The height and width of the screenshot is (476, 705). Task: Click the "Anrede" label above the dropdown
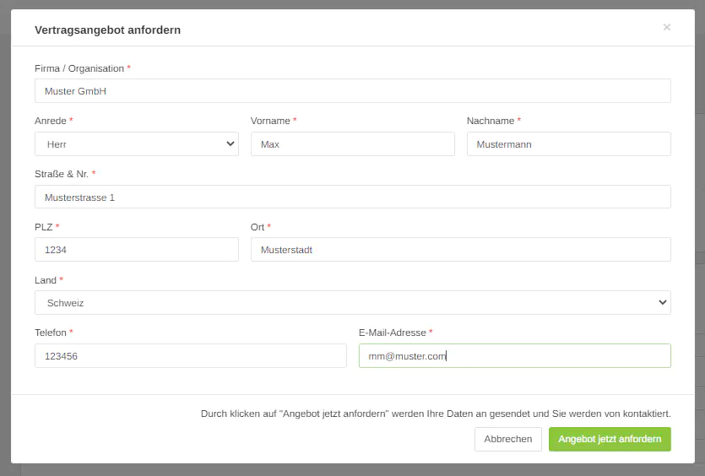tap(51, 122)
